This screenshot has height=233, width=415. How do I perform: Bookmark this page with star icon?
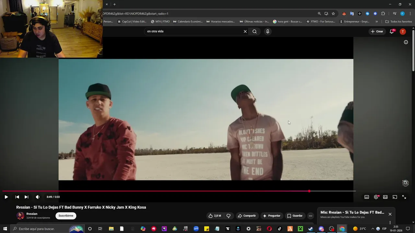click(x=333, y=14)
